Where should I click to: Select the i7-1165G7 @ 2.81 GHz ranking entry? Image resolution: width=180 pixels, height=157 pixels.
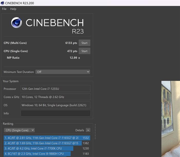pos(47,138)
